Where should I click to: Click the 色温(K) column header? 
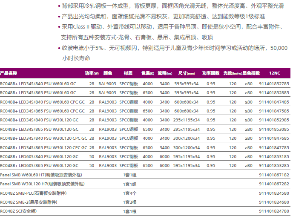[x=147, y=73]
